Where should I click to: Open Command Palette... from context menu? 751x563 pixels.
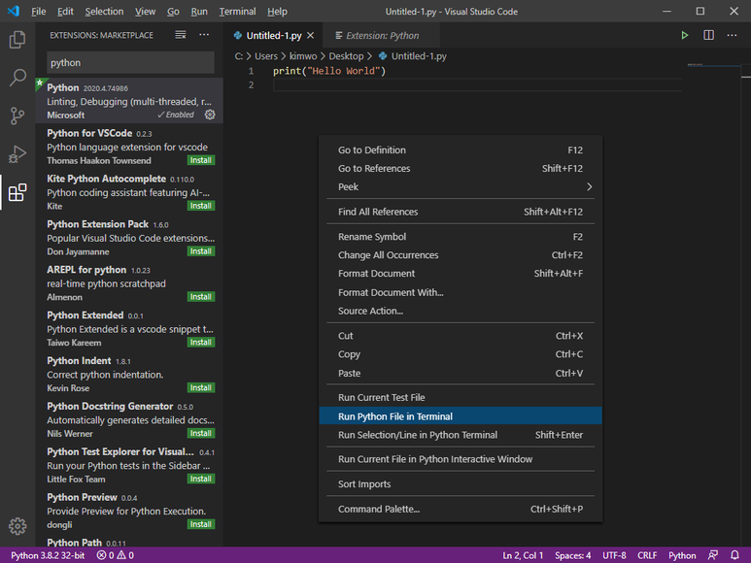coord(461,509)
